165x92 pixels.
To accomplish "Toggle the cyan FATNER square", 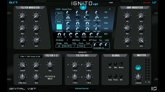I will tap(59, 27).
